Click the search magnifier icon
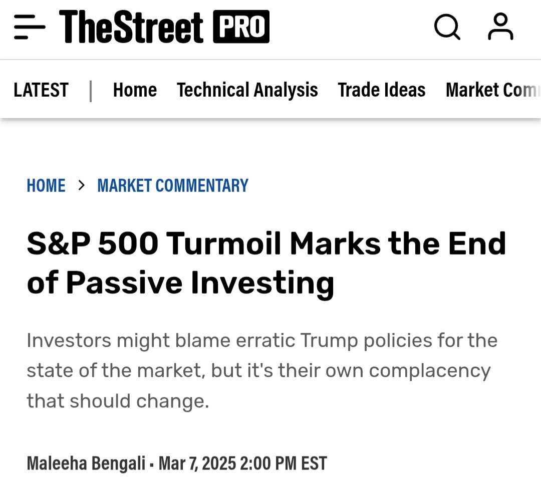The width and height of the screenshot is (541, 482). click(x=447, y=27)
